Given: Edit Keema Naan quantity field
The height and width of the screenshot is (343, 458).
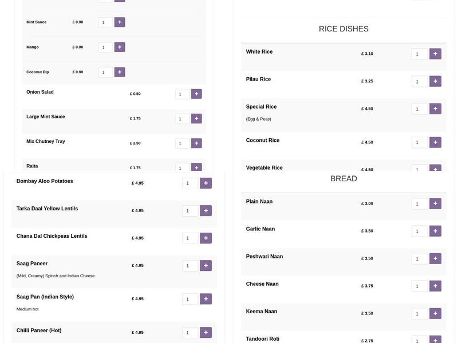Looking at the screenshot, I should point(419,313).
